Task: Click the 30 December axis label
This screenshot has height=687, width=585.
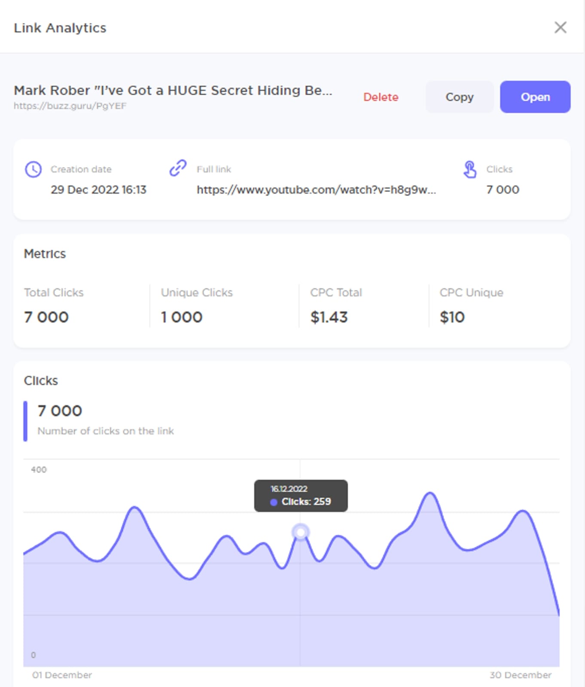Action: point(520,675)
